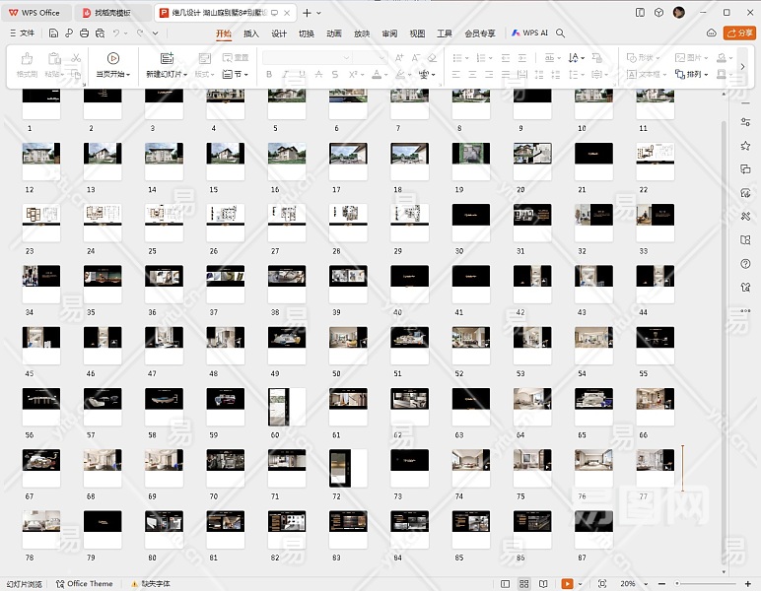Click the print icon in quick access
This screenshot has width=761, height=591.
(85, 33)
